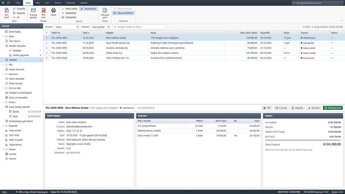
Task: Click the refresh icon in title bar
Action: [8, 3]
